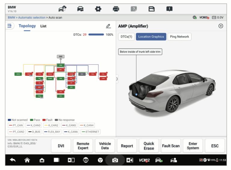Collapse the side panel with the chevron handle

click(x=117, y=79)
